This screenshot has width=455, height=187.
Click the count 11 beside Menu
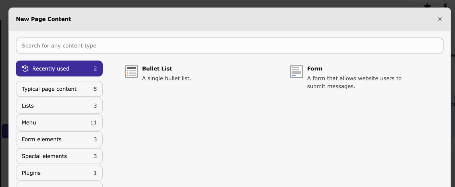coord(94,122)
